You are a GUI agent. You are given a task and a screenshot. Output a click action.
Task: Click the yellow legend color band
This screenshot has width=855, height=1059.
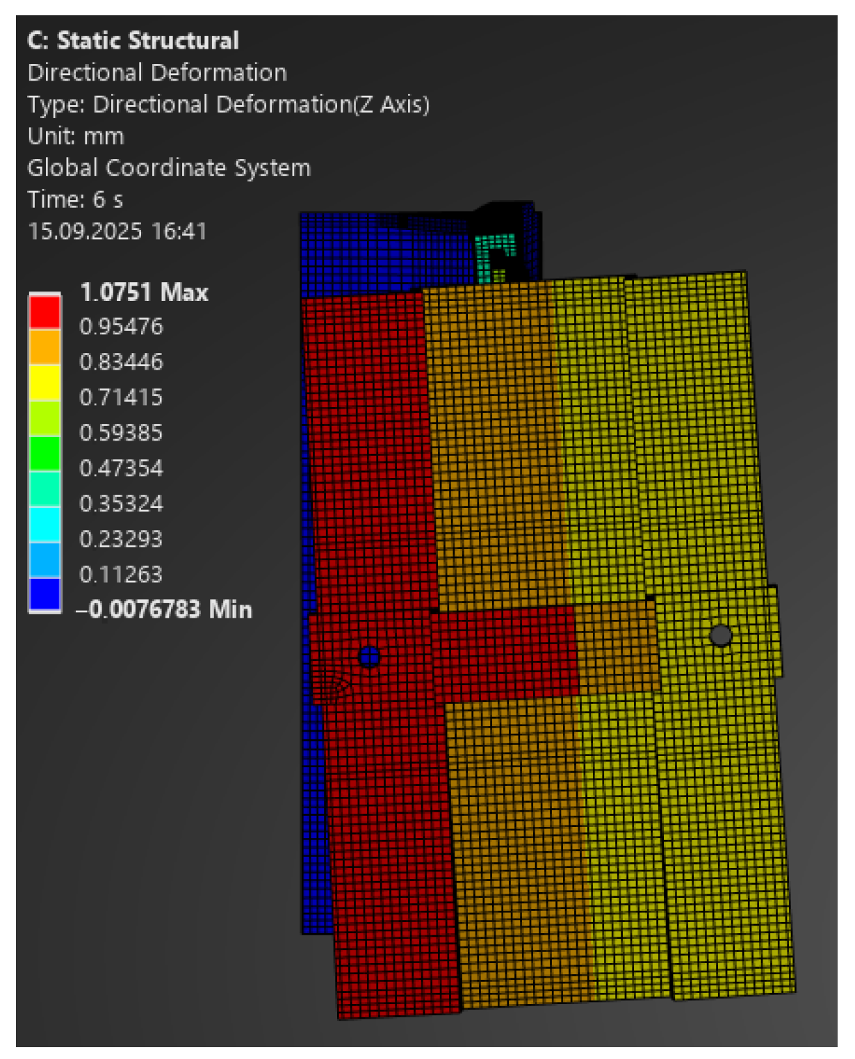point(44,381)
